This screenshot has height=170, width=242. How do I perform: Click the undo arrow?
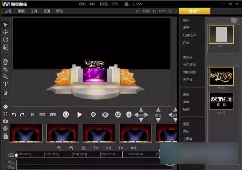[x=14, y=115]
